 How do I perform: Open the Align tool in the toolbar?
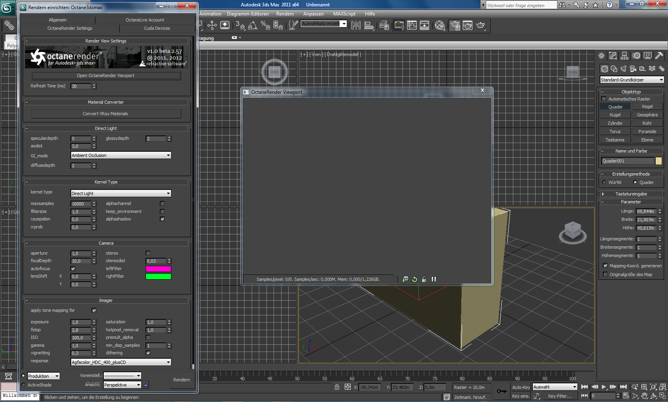coord(369,25)
